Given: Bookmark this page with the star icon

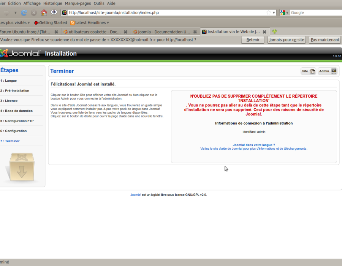Looking at the screenshot, I should click(269, 13).
